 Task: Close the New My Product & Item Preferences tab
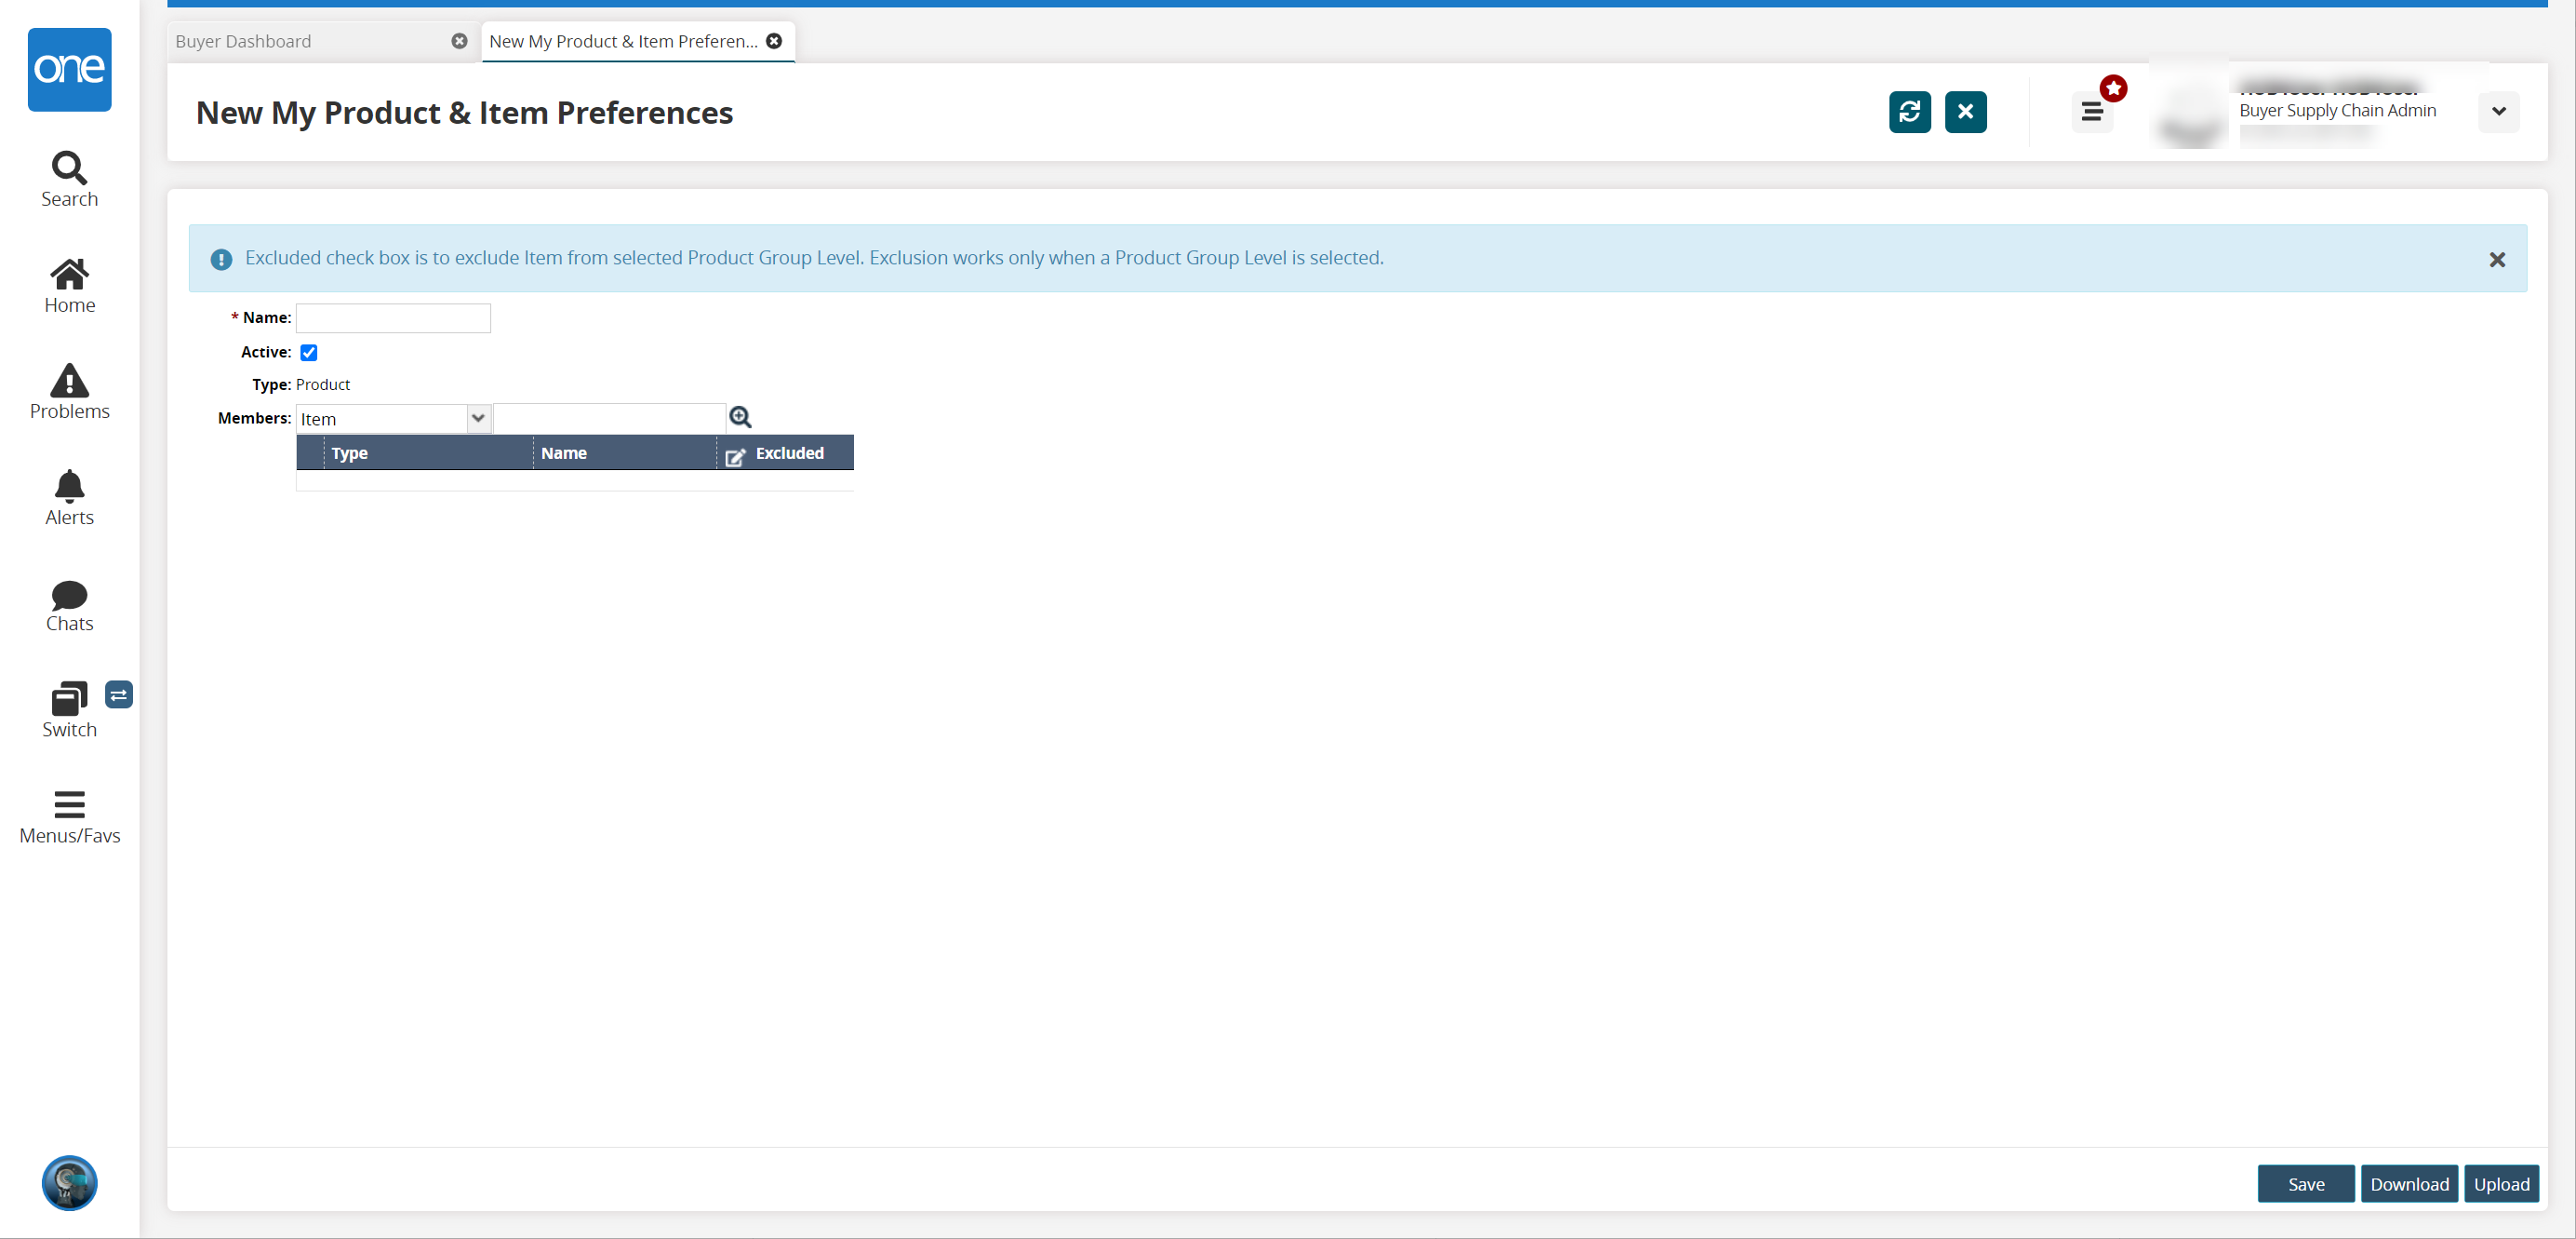pos(774,41)
